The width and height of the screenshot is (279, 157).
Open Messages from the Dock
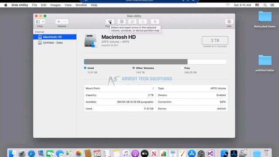(x=60, y=154)
